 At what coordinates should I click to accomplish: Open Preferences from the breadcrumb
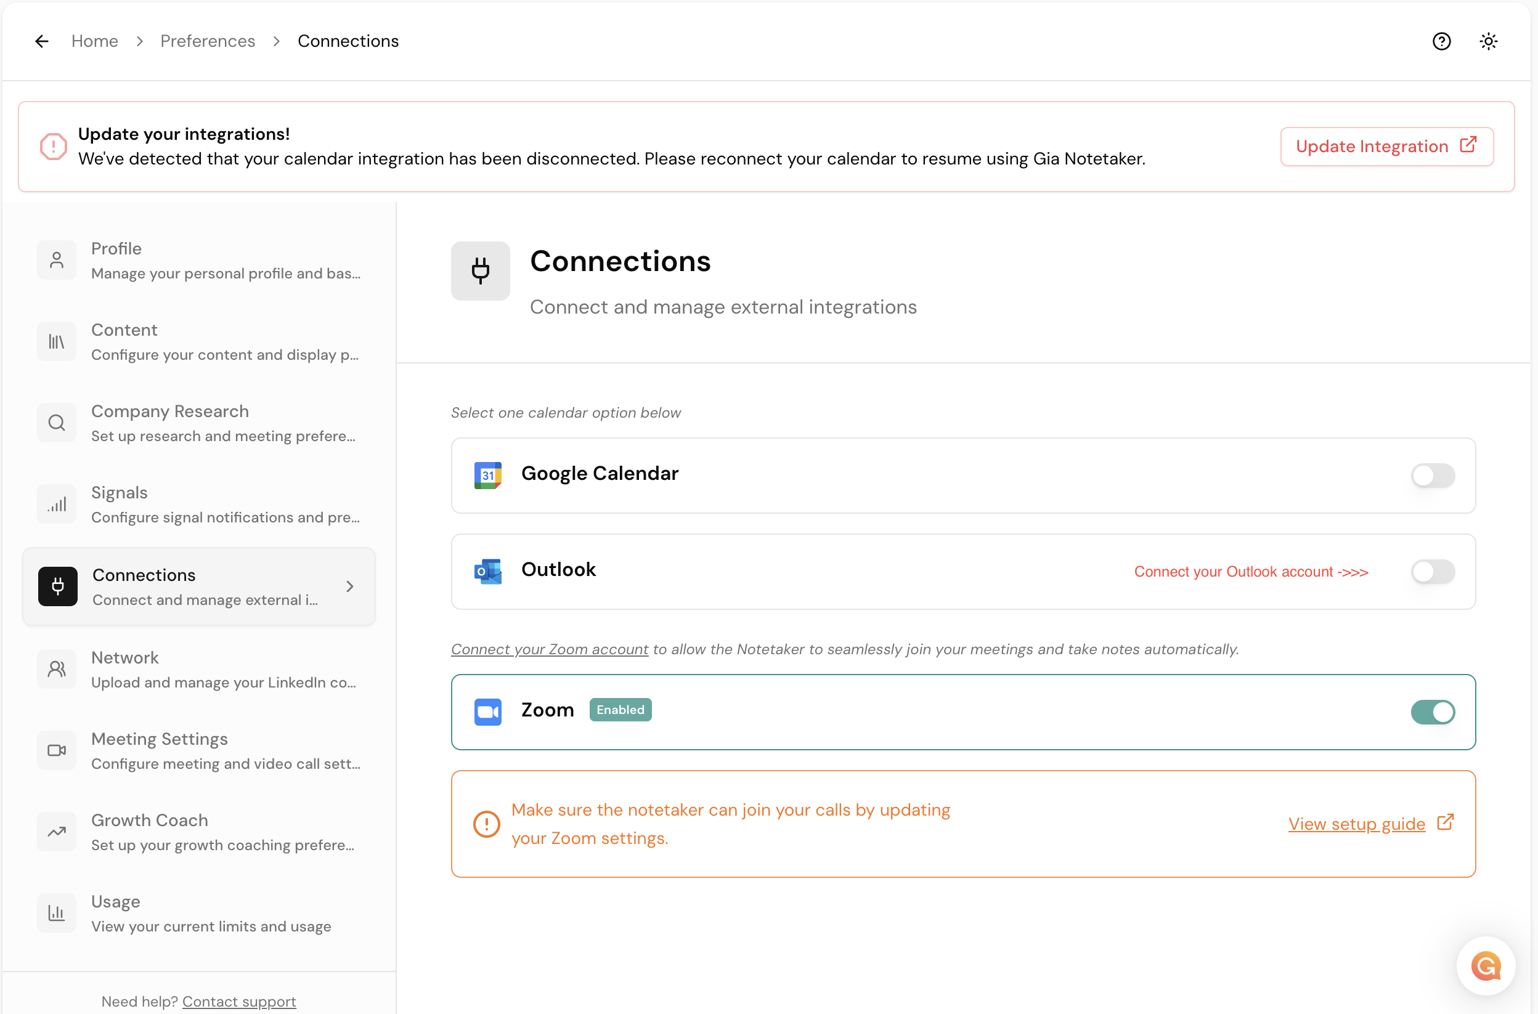tap(208, 41)
